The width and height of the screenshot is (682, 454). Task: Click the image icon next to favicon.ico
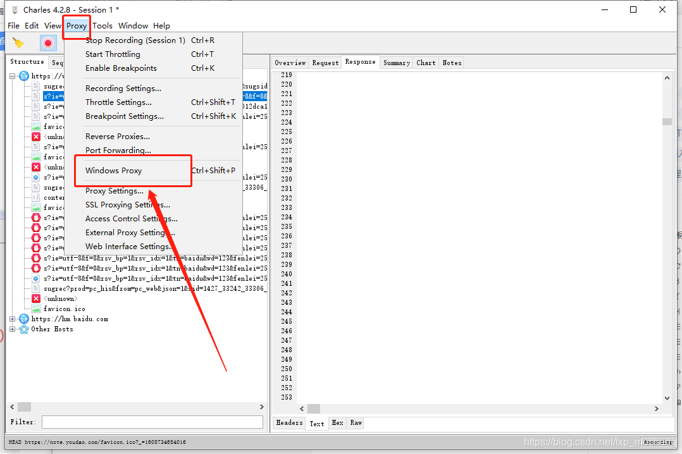click(36, 309)
